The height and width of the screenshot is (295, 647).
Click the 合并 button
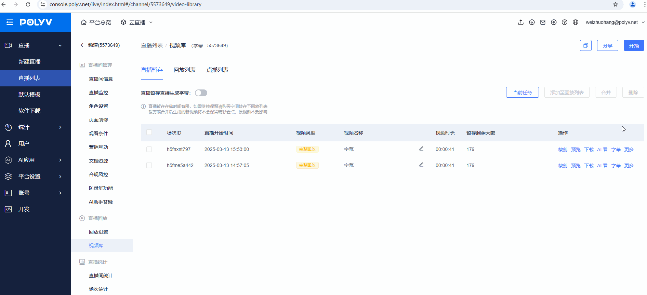click(x=606, y=92)
